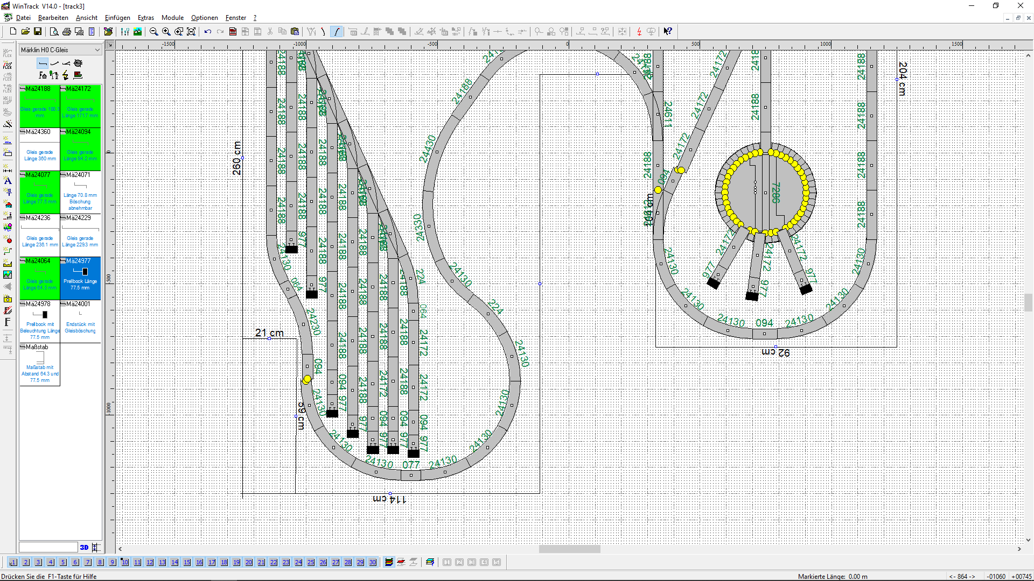1034x581 pixels.
Task: Click the '21 cm' dimension label
Action: [269, 333]
